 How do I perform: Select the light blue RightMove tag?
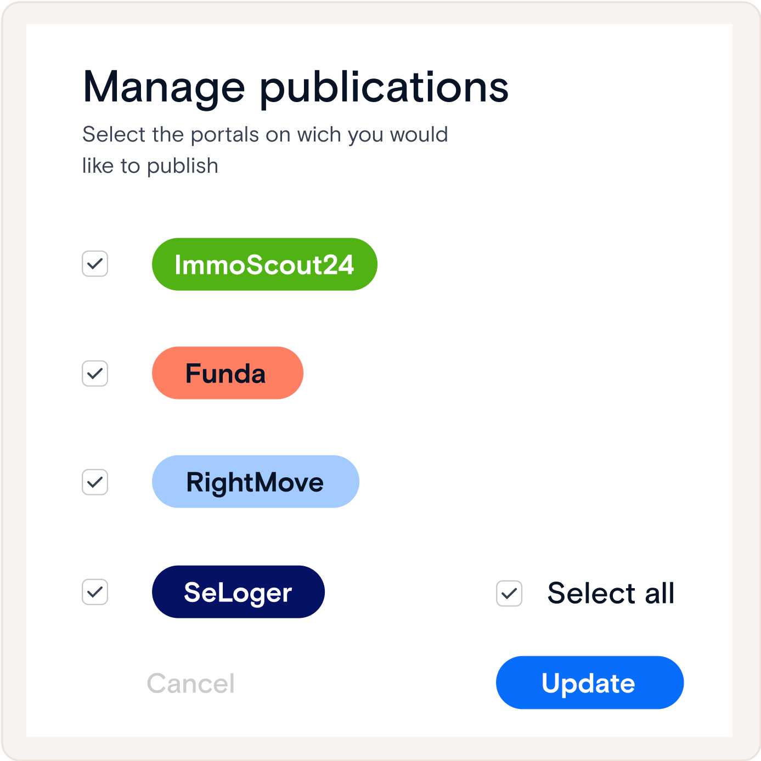click(x=255, y=482)
